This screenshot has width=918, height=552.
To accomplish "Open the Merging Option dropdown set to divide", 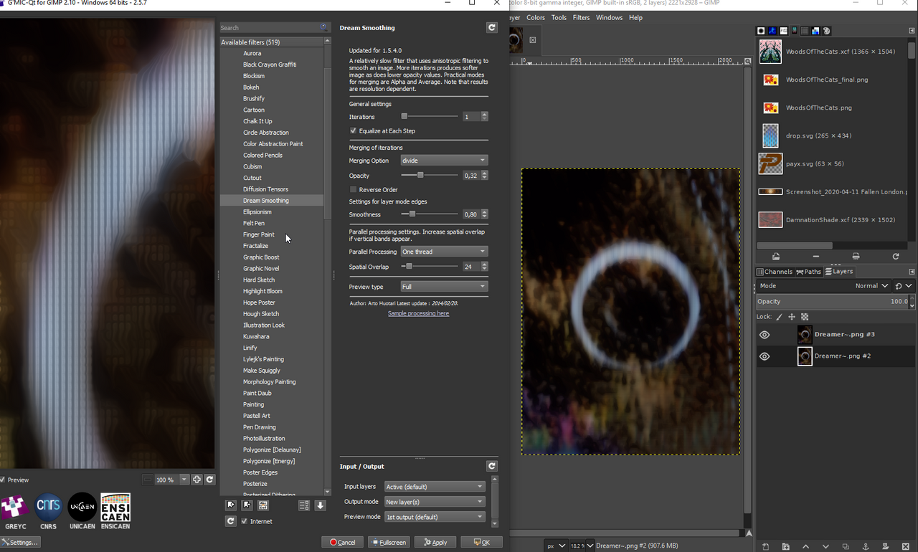I will (x=444, y=161).
